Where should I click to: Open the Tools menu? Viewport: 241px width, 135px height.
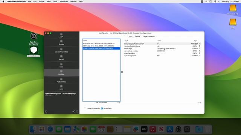click(55, 1)
